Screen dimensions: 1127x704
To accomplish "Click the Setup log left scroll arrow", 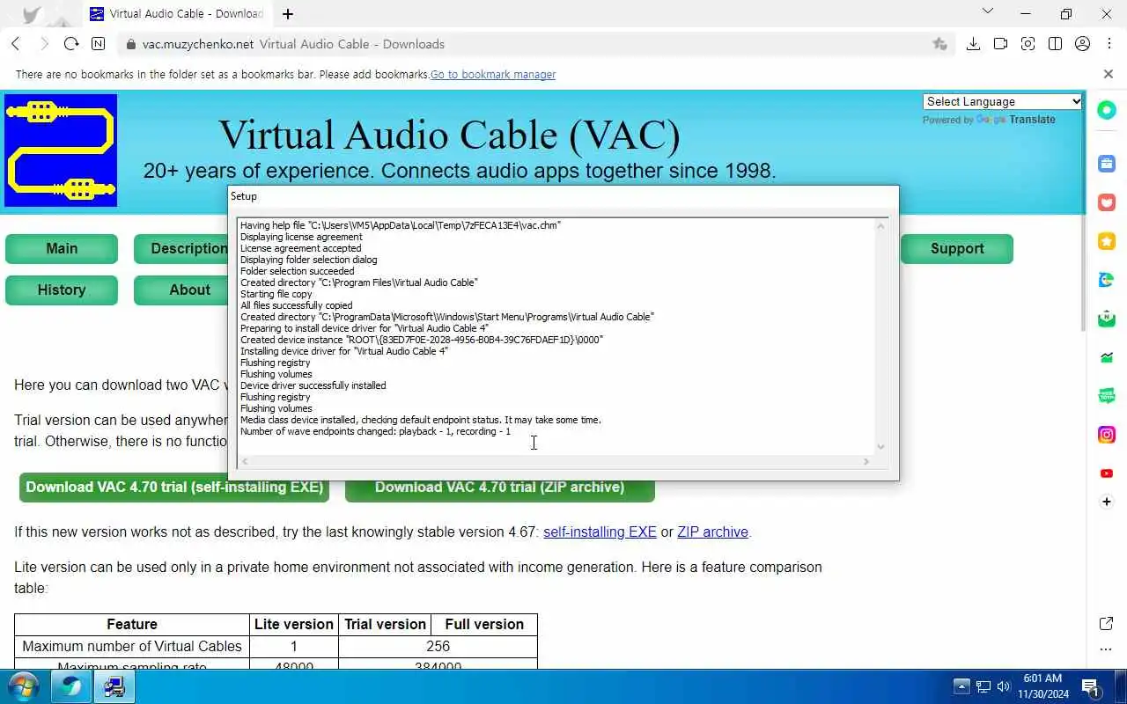I will [245, 461].
